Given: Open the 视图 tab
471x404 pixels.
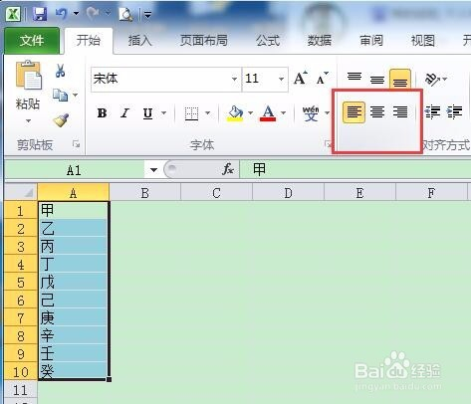Looking at the screenshot, I should (x=423, y=41).
